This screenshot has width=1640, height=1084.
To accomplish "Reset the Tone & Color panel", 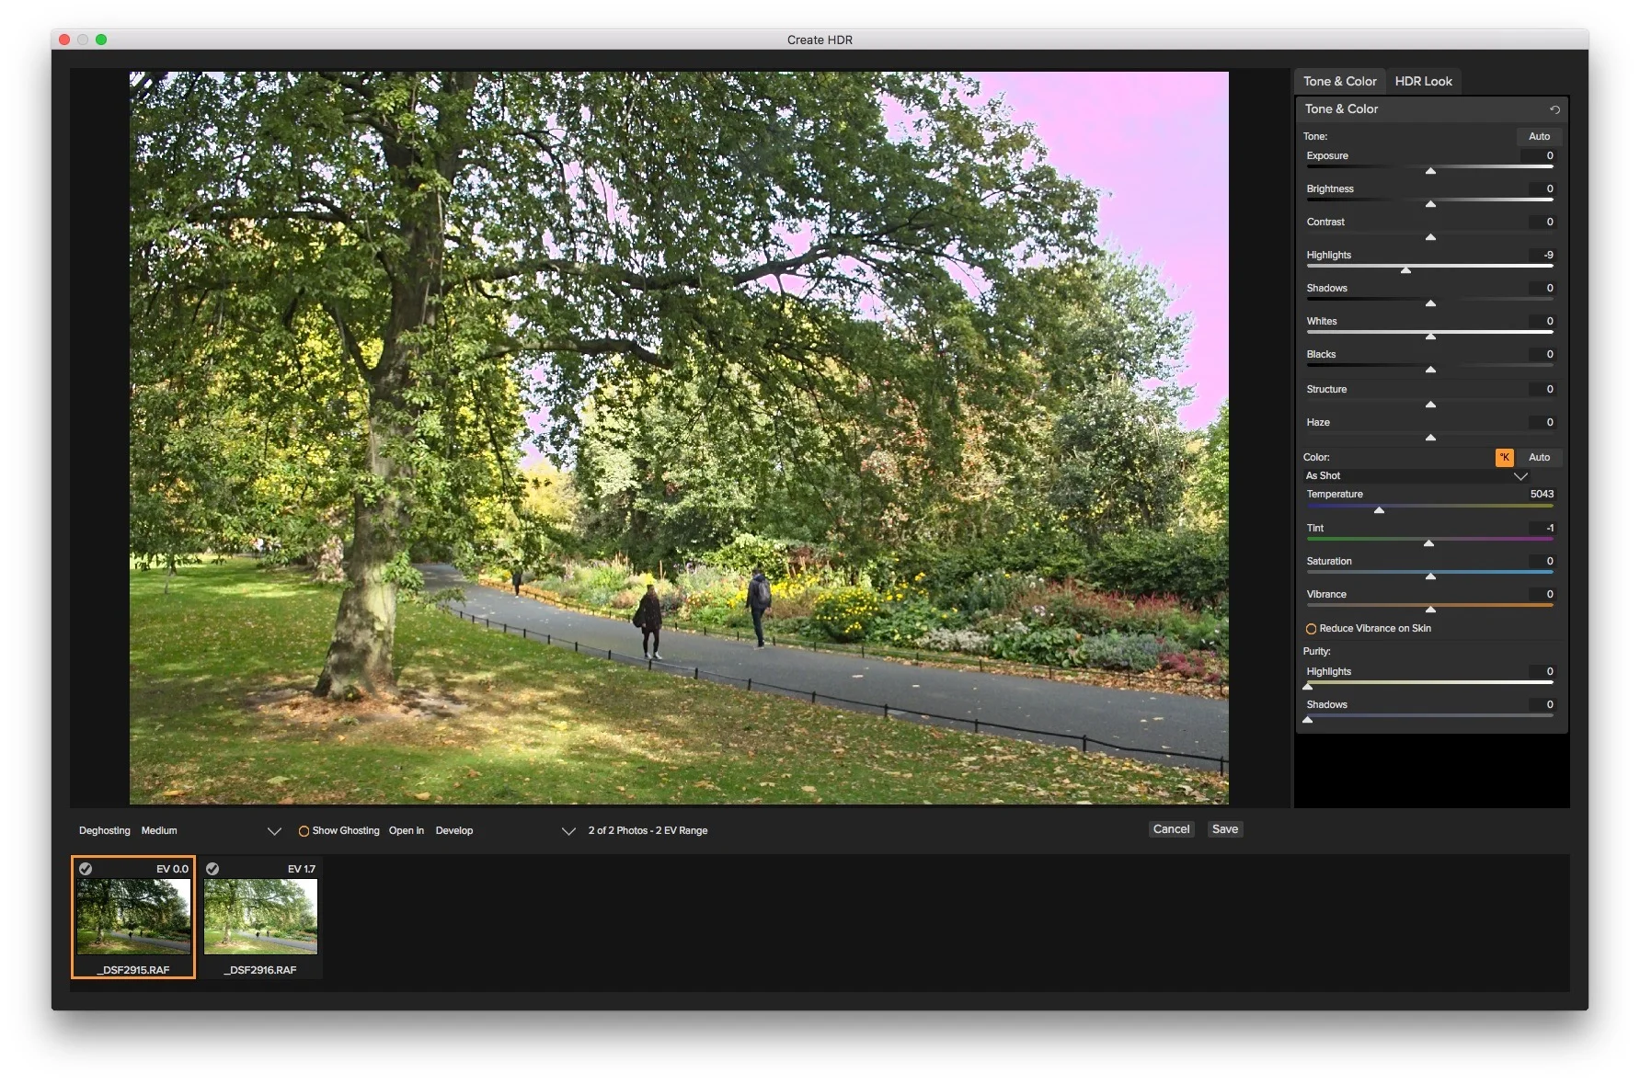I will coord(1554,109).
